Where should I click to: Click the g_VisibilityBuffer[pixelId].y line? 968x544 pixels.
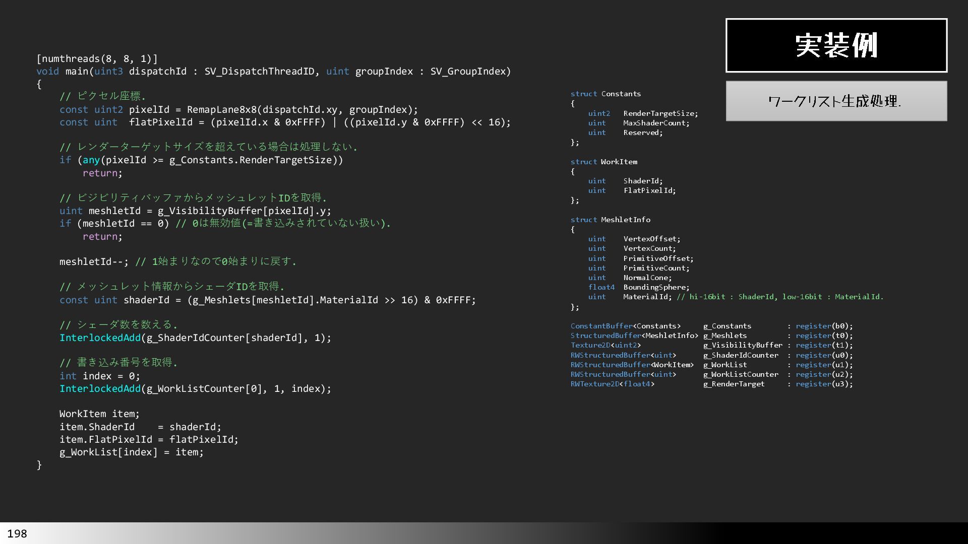point(196,211)
